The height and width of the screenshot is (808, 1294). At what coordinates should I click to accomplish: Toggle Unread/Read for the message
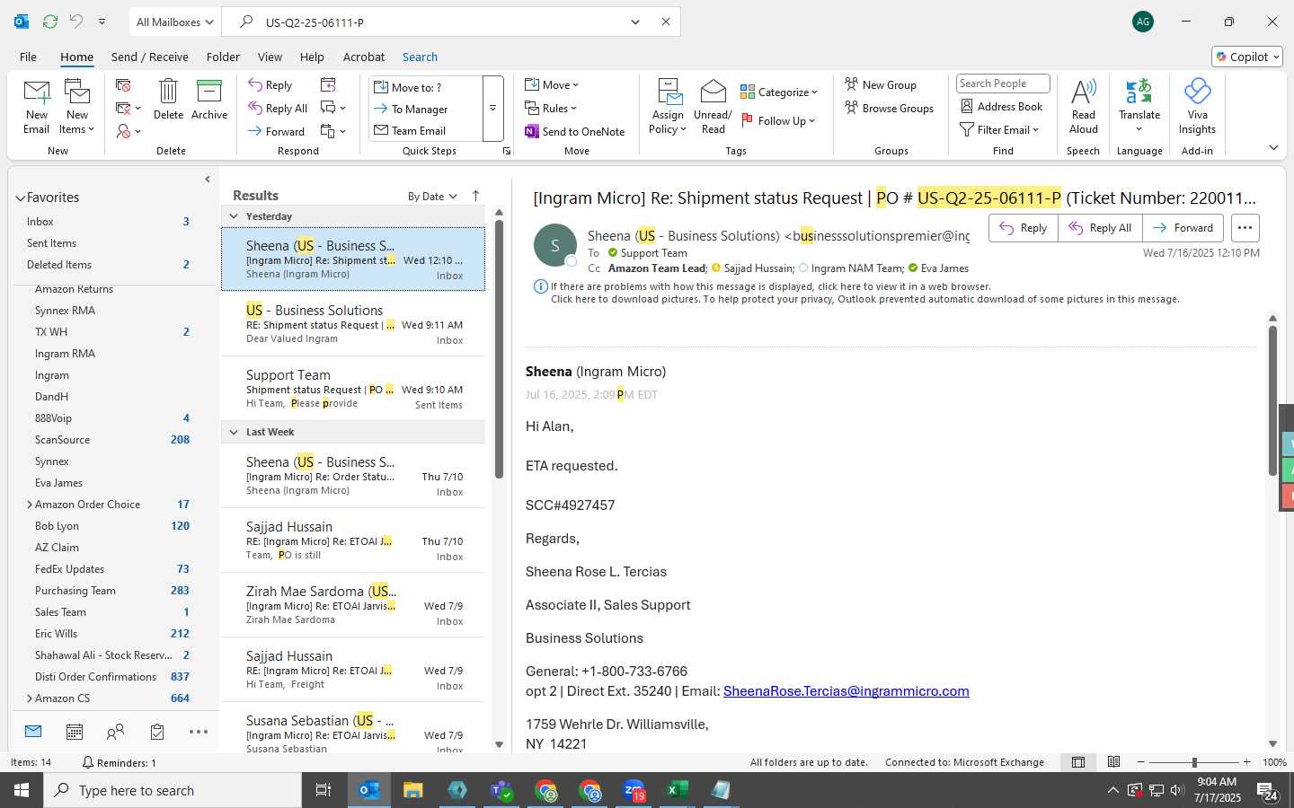coord(713,107)
